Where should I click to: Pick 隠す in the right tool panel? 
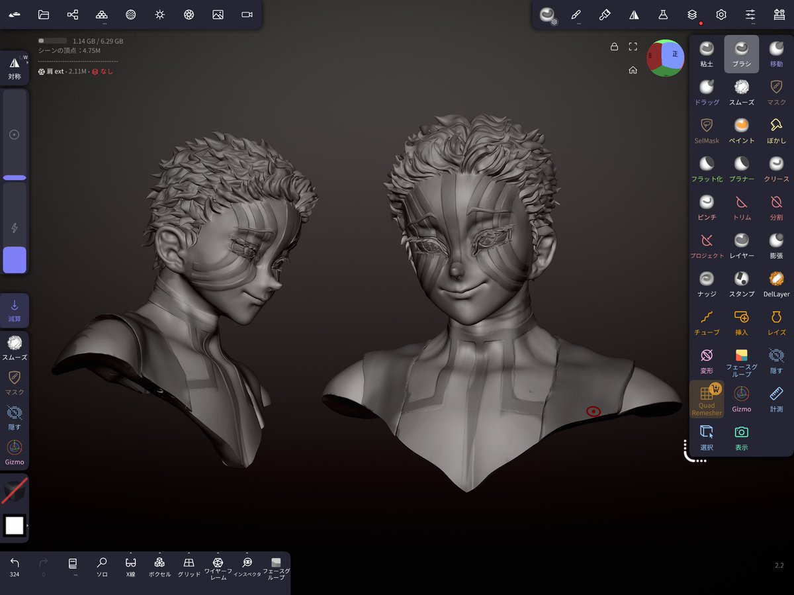point(776,361)
